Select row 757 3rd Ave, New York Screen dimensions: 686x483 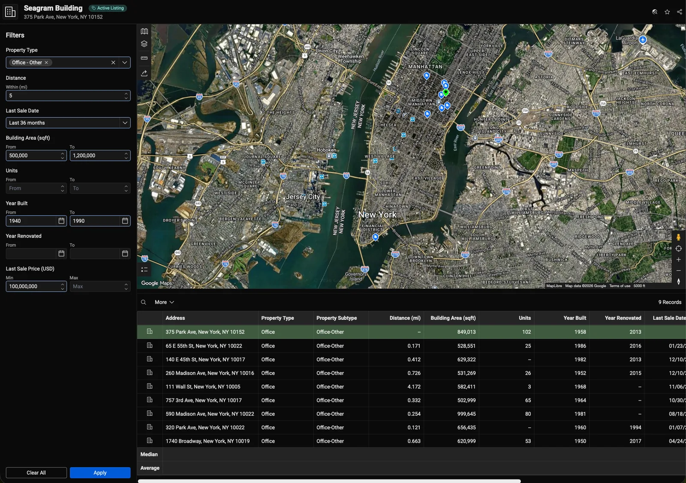click(411, 400)
